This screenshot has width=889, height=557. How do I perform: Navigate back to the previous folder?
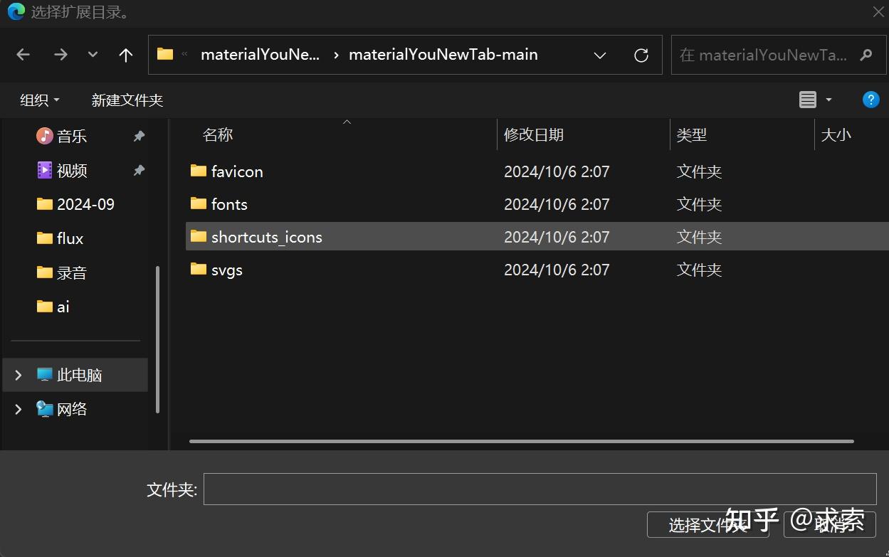pyautogui.click(x=22, y=54)
